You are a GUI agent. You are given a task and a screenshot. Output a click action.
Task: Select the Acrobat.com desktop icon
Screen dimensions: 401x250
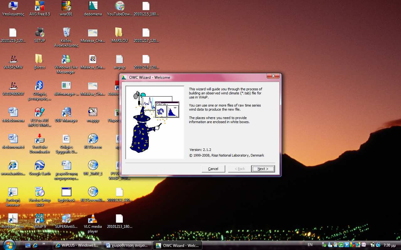coord(13,221)
